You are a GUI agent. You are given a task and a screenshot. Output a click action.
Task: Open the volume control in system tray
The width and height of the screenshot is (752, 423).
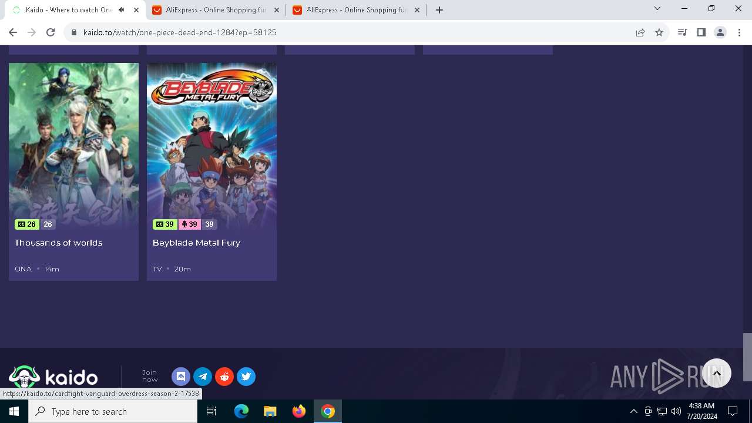(676, 411)
